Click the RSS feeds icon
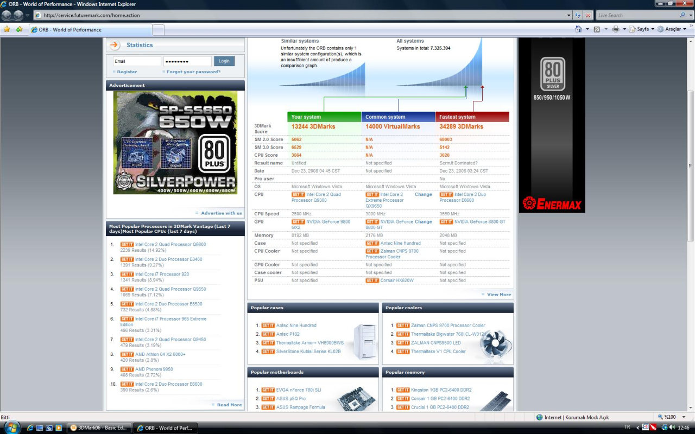The width and height of the screenshot is (695, 434). (x=597, y=29)
